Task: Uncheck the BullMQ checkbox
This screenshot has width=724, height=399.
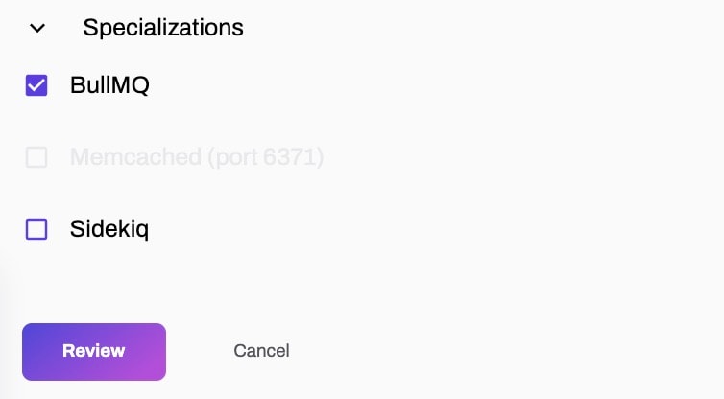Action: [x=36, y=86]
